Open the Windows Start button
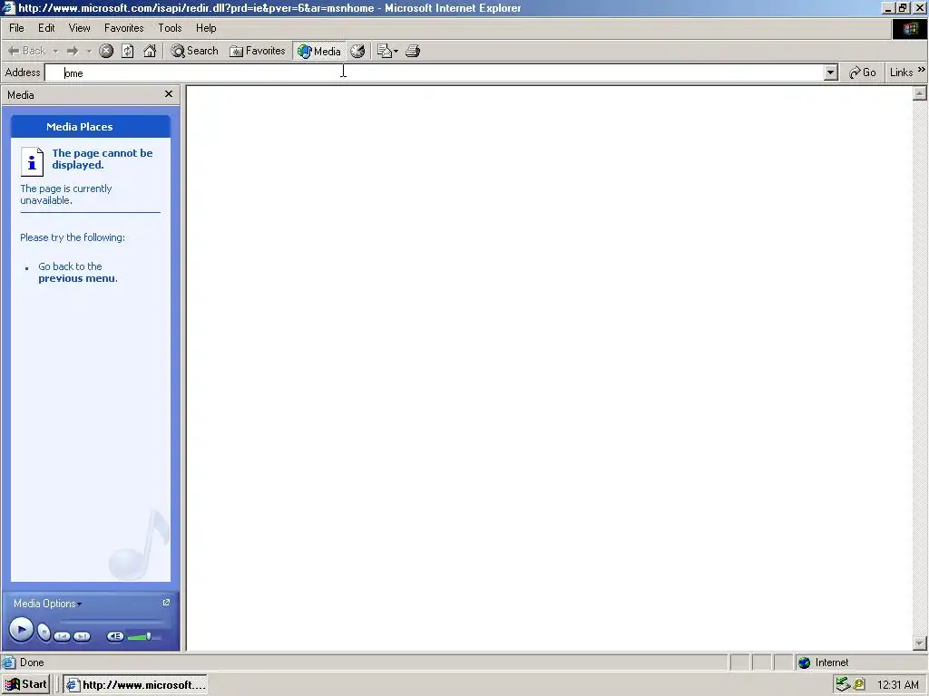The width and height of the screenshot is (929, 696). coord(25,685)
